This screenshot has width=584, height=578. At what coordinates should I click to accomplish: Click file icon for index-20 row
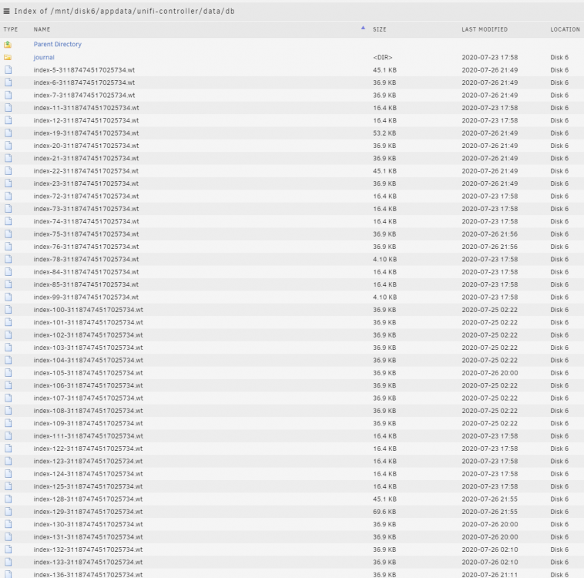coord(8,146)
